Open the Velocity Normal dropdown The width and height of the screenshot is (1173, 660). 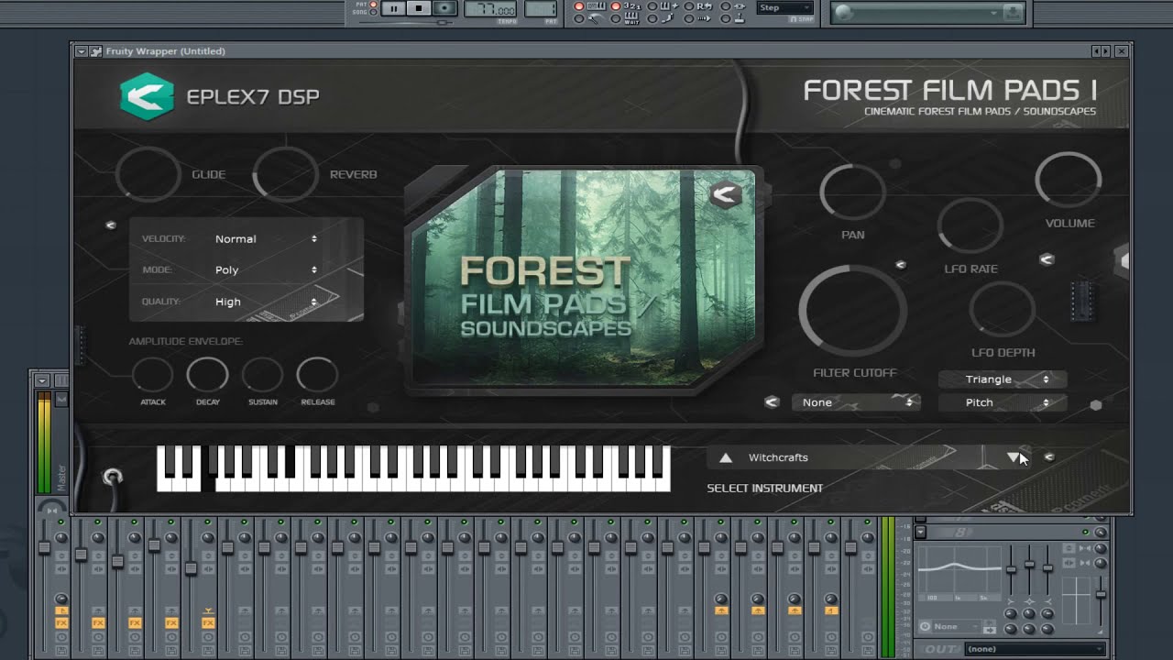point(266,238)
